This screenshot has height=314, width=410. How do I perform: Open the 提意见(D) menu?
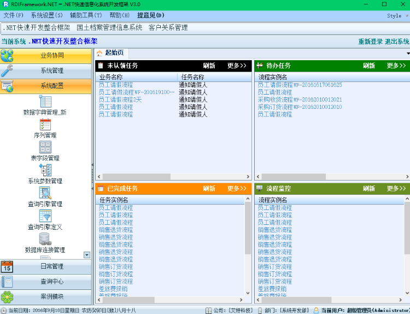click(x=151, y=15)
